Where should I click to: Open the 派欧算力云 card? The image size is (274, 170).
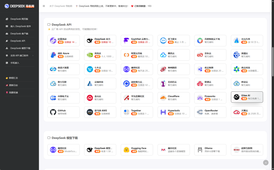tap(137, 83)
